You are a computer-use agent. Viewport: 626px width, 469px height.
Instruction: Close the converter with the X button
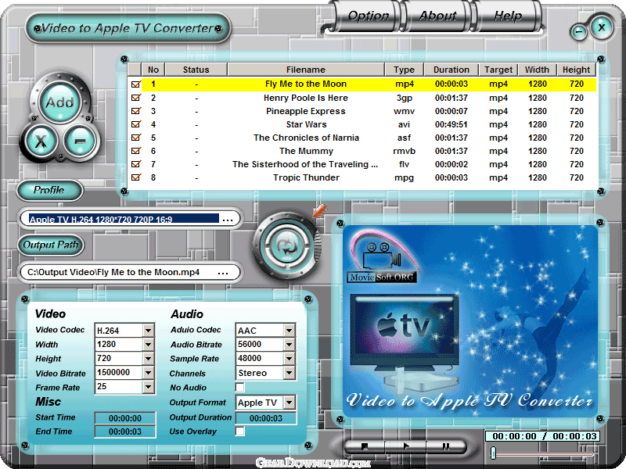click(x=601, y=27)
